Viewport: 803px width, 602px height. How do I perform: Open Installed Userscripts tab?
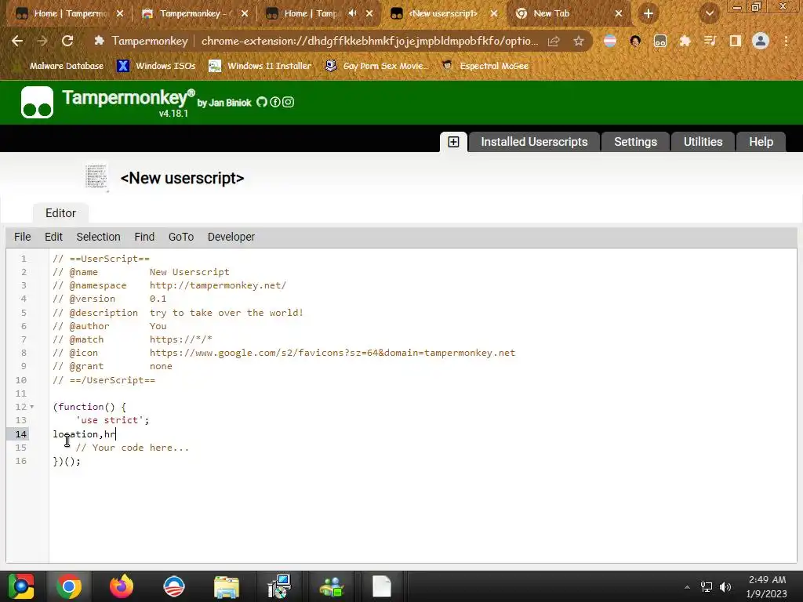[x=534, y=142]
